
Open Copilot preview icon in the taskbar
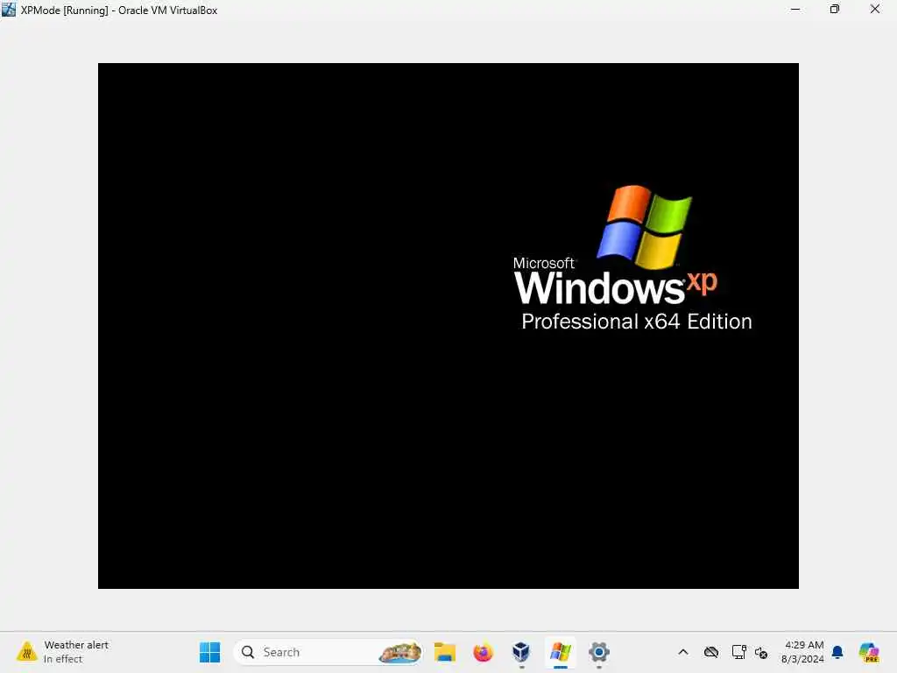click(x=869, y=652)
